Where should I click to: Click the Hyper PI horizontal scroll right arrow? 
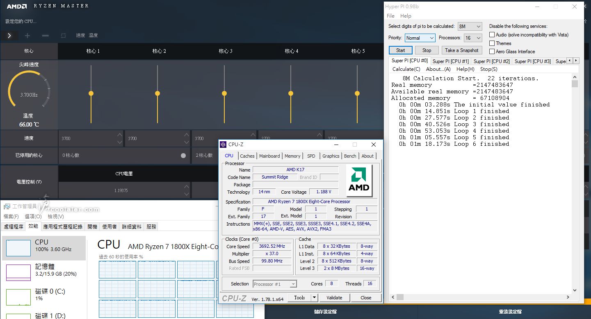568,297
